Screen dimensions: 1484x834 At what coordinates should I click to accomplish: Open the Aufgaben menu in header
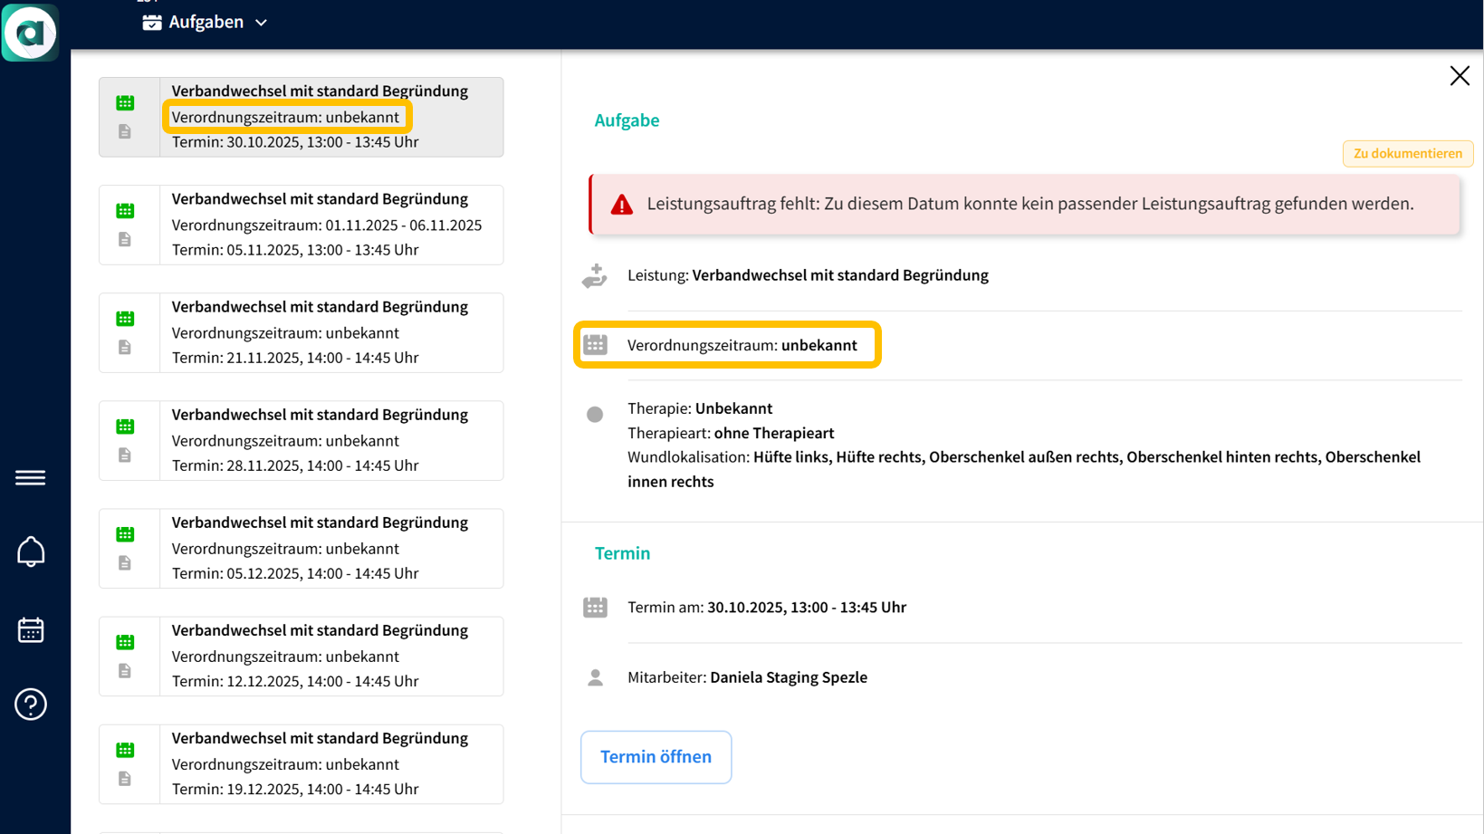[205, 22]
